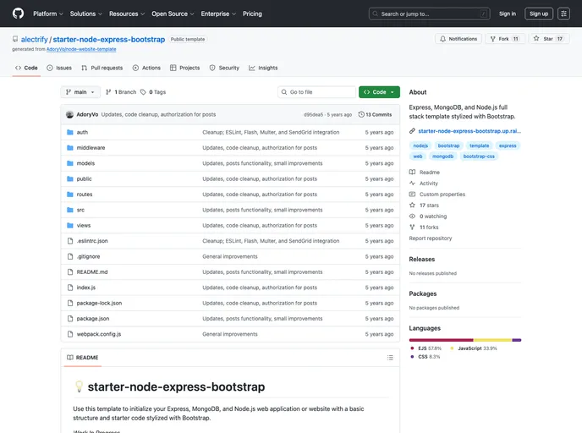Viewport: 582px width, 433px height.
Task: Go to the Security tab
Action: (224, 68)
